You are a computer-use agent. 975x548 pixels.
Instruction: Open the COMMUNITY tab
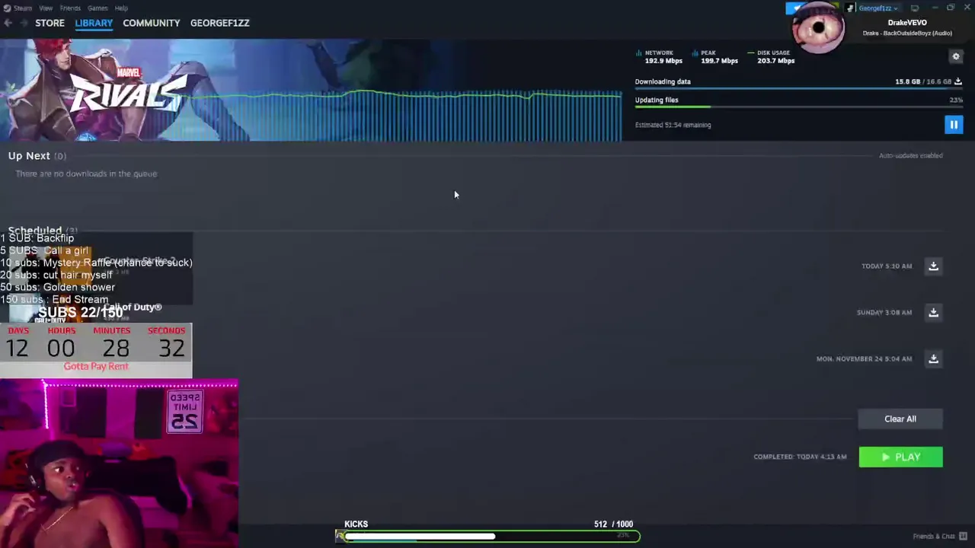[x=152, y=23]
